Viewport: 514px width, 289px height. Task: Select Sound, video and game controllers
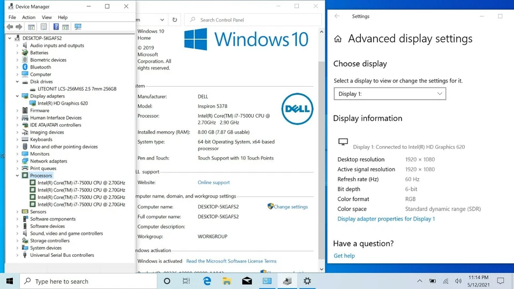[x=66, y=233]
